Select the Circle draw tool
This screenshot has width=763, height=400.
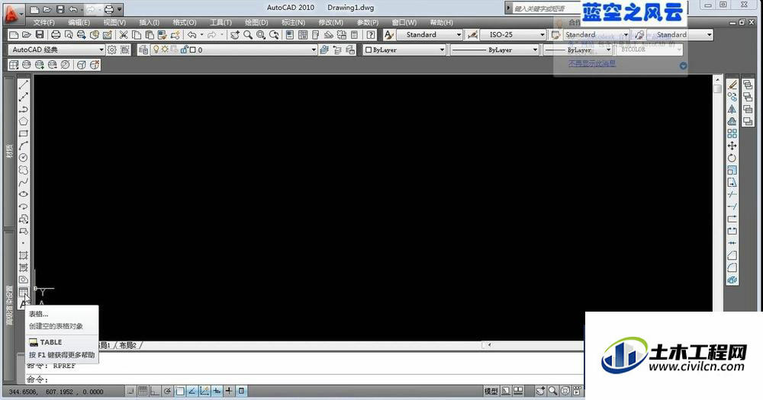click(x=24, y=158)
